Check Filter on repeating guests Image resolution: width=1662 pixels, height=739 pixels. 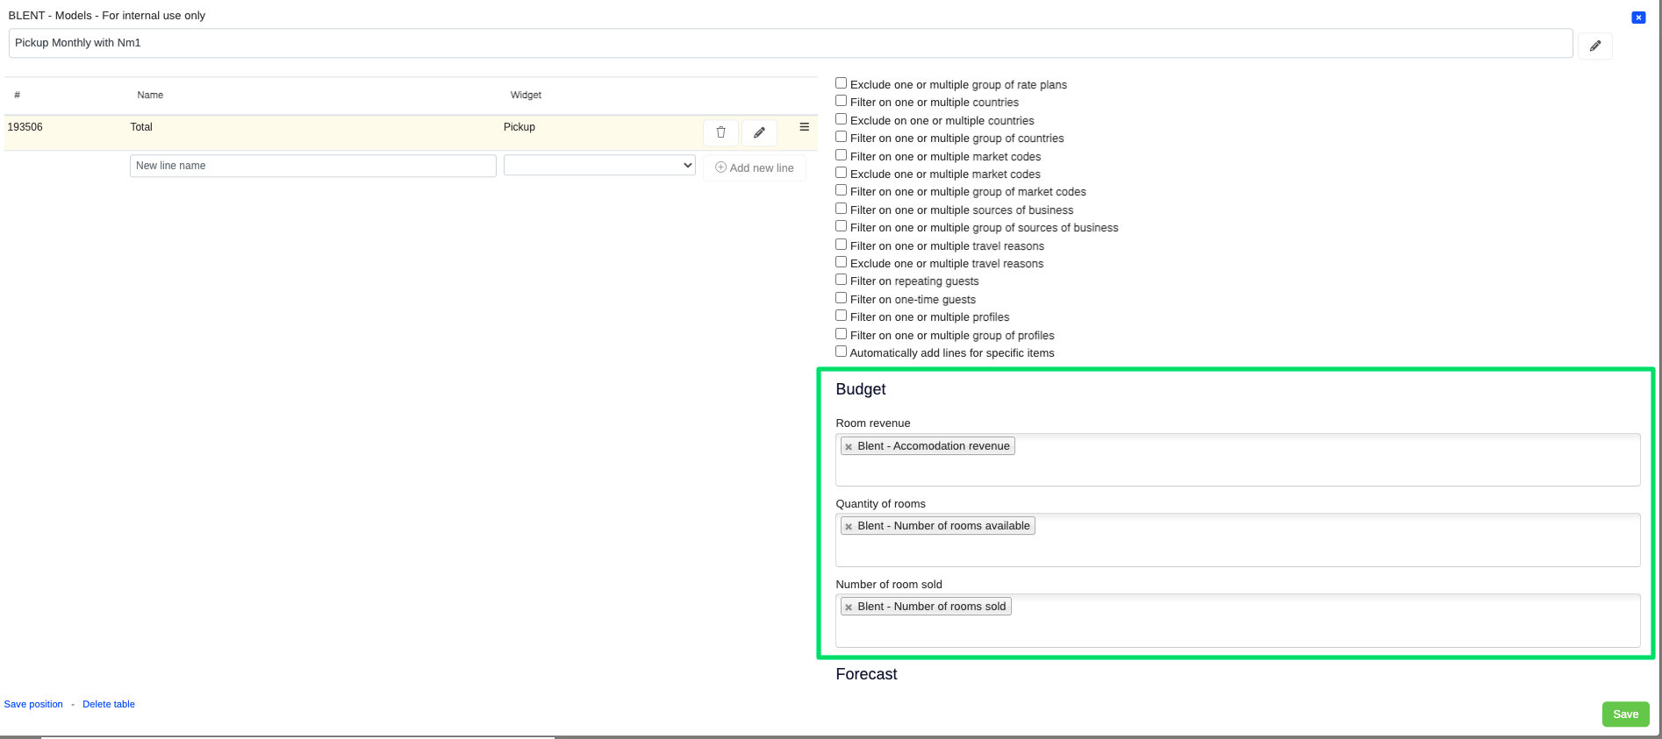point(841,280)
